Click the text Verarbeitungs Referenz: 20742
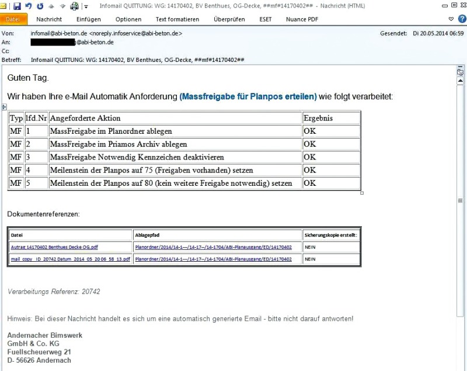The height and width of the screenshot is (371, 467). [x=54, y=292]
